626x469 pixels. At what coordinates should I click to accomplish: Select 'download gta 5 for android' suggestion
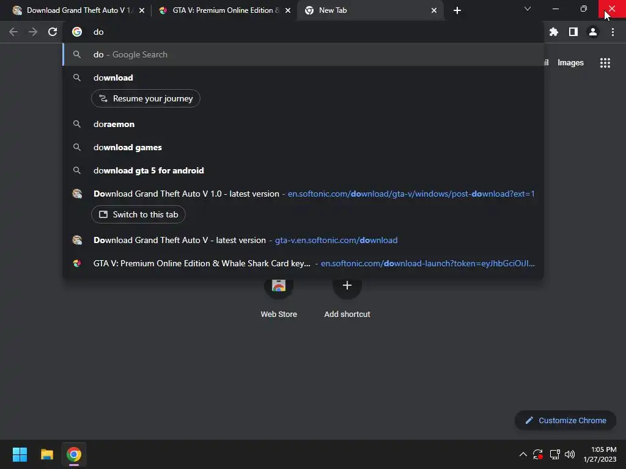click(303, 170)
